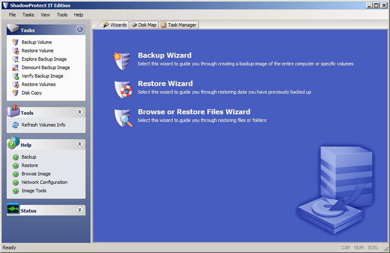Switch to the Disk Map tab

pos(144,25)
